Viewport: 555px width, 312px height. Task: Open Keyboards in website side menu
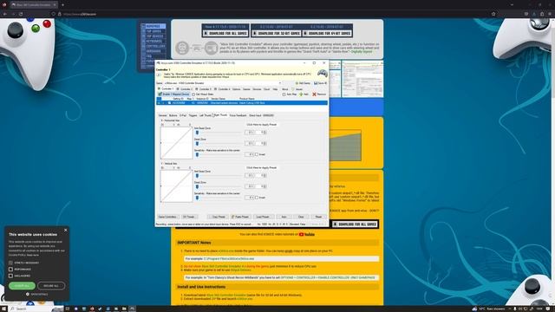[x=154, y=41]
